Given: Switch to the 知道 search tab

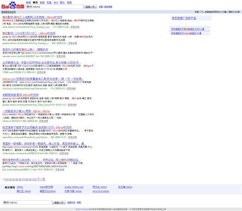Looking at the screenshot, I should point(49,2).
